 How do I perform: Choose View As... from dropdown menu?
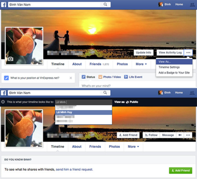(174, 62)
